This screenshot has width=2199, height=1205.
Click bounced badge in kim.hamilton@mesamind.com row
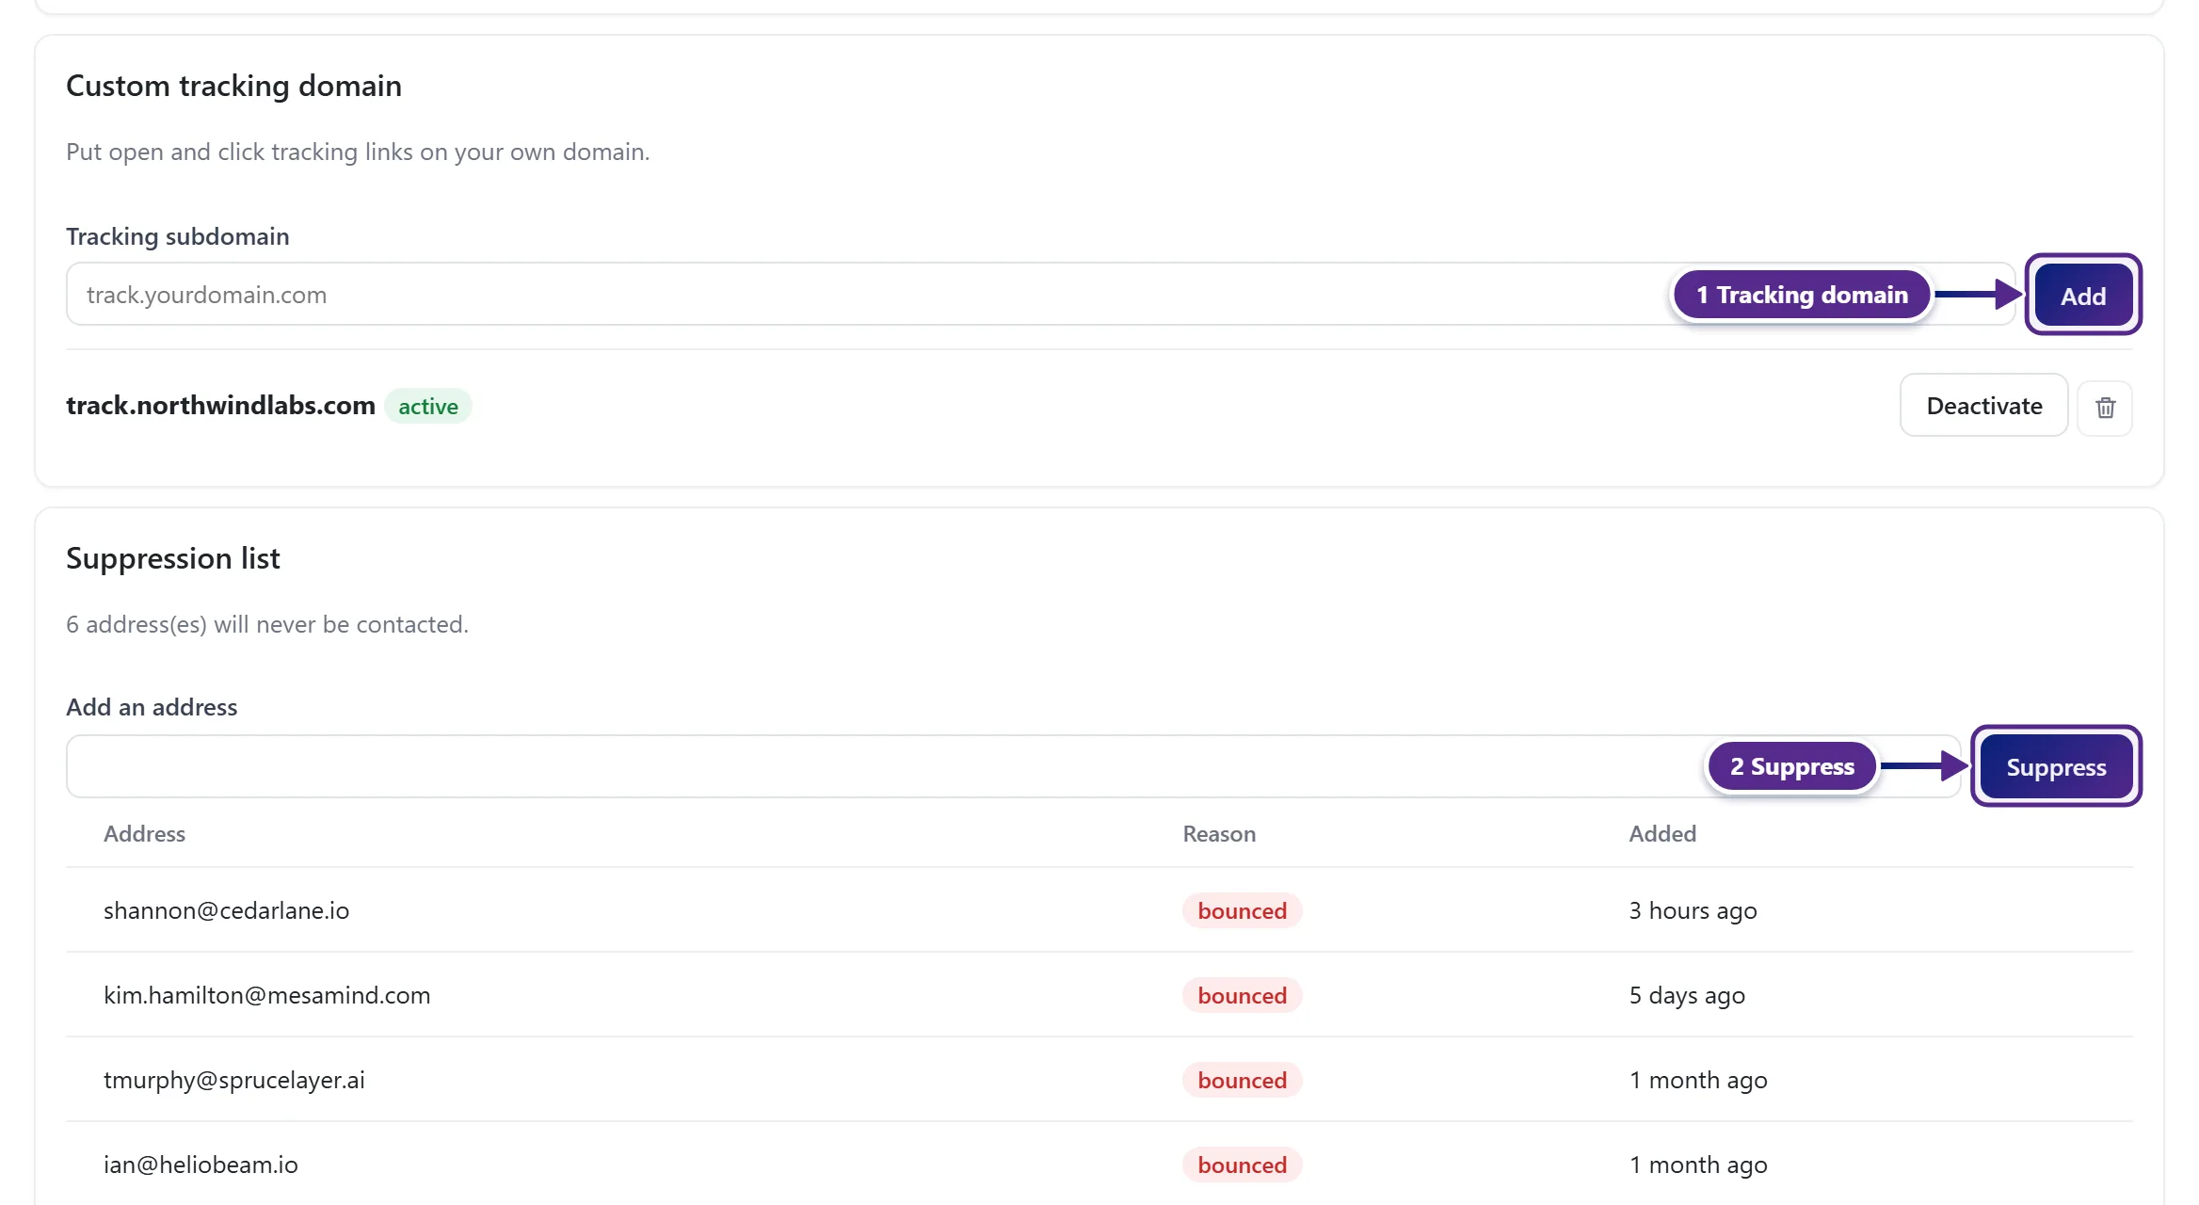pos(1242,996)
